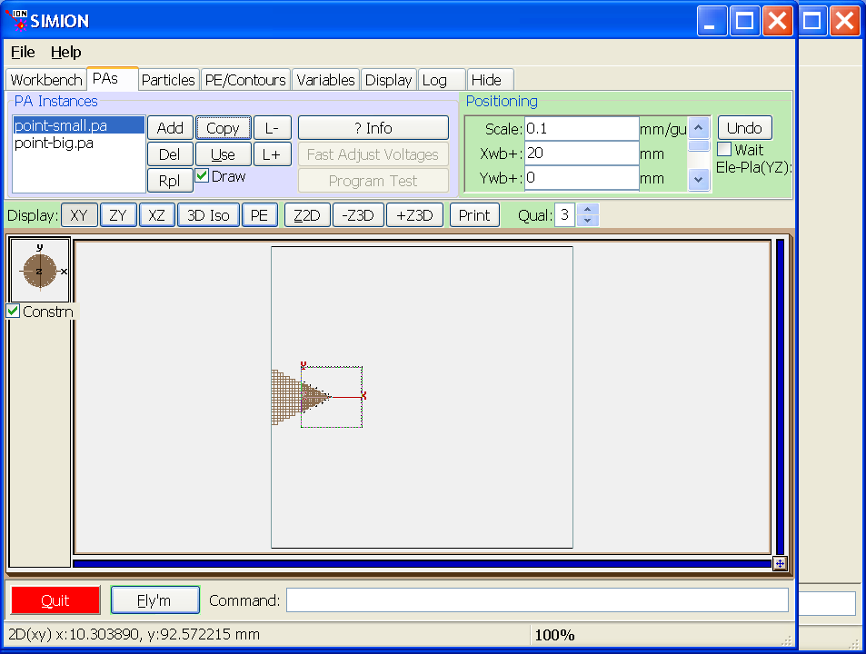Click the Del button
Screen dimensions: 866x654
click(170, 154)
